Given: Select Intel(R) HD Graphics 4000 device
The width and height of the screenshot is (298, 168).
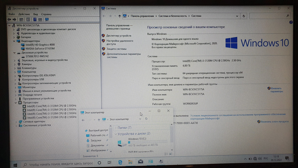Looking at the screenshot, I should 40,45.
